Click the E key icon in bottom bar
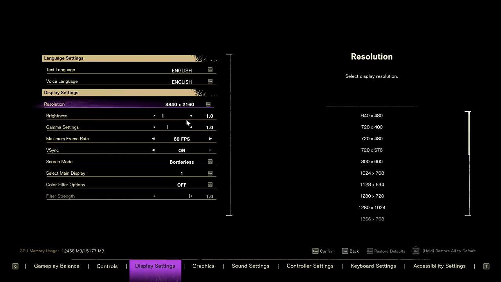Viewport: 501px width, 282px height. coord(486,266)
